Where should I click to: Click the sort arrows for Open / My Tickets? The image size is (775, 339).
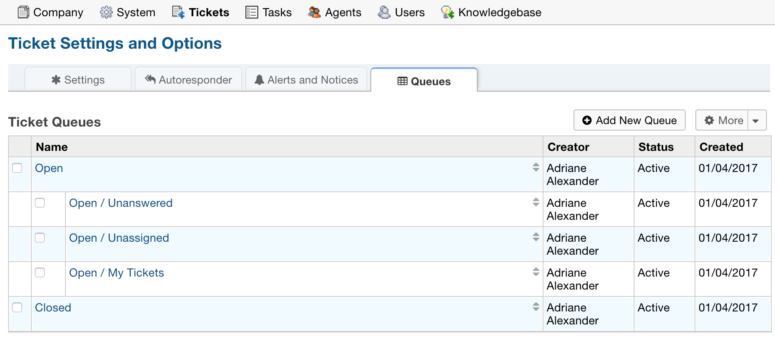point(536,272)
